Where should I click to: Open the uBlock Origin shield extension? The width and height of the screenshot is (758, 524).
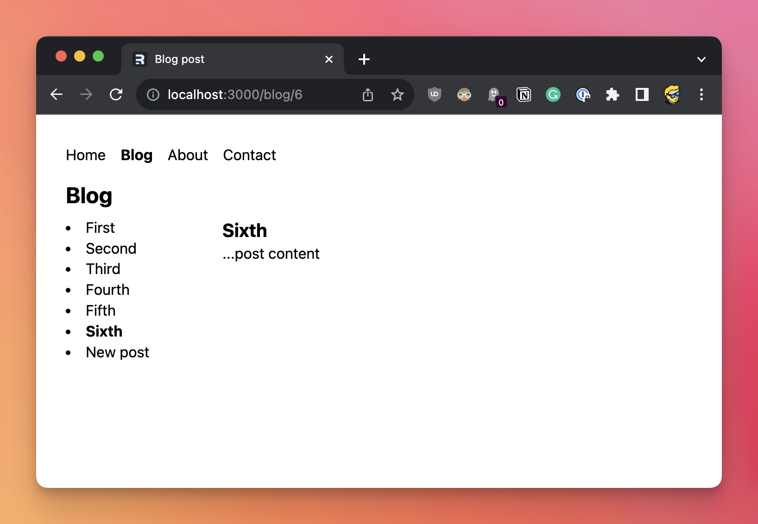pos(434,94)
